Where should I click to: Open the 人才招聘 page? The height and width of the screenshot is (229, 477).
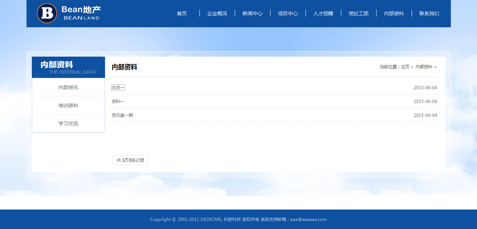323,13
